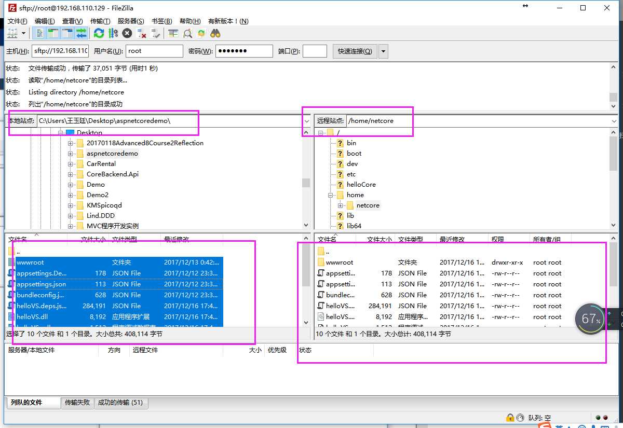Open the 远程站点 path dropdown

click(614, 121)
